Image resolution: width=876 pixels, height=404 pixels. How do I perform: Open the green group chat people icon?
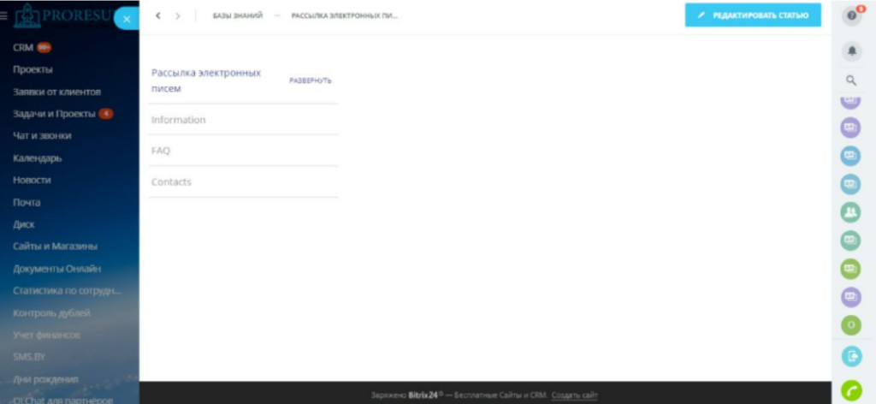click(851, 212)
